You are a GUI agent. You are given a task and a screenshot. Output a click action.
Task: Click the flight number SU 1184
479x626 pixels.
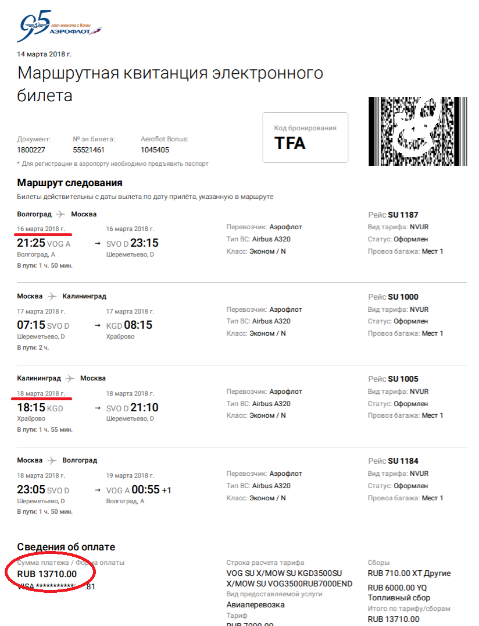(x=403, y=461)
